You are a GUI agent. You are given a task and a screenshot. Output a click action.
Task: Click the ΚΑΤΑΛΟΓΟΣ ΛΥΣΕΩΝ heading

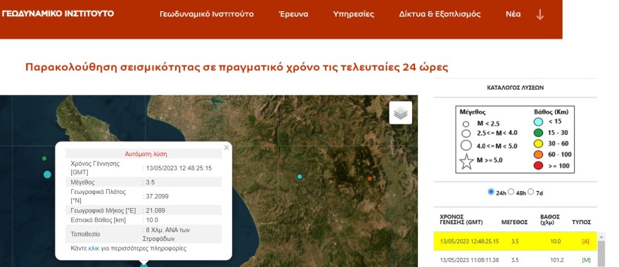515,88
